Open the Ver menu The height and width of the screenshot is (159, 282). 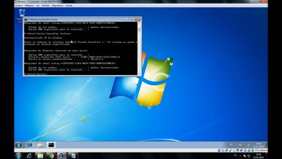(x=37, y=6)
